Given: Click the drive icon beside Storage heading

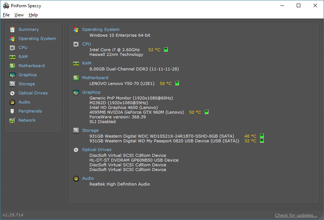Looking at the screenshot, I should [x=76, y=130].
